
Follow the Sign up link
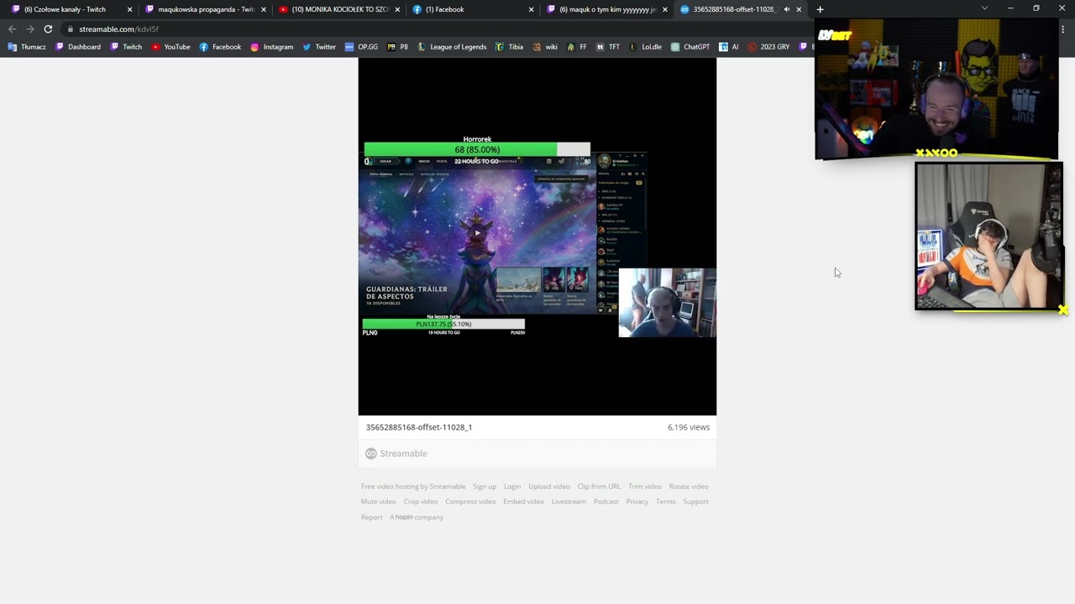(485, 487)
